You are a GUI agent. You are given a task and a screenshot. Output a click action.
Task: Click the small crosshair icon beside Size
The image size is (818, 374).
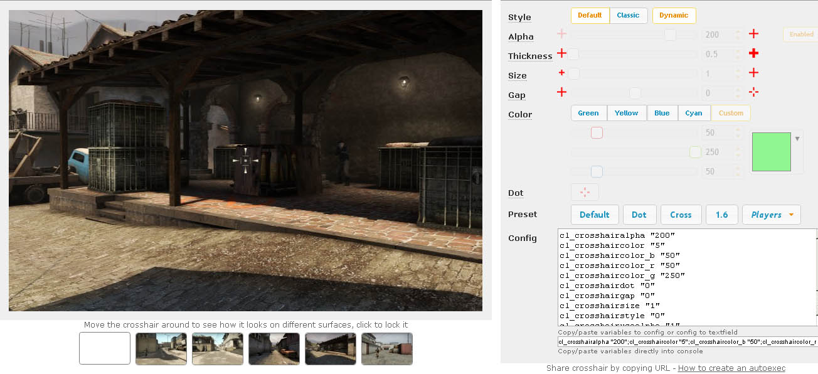[561, 73]
